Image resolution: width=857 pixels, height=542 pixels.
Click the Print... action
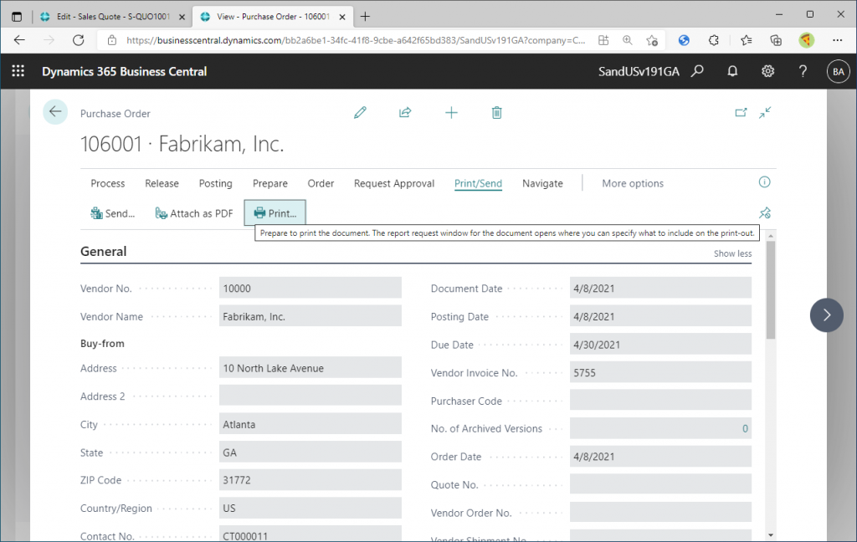click(x=275, y=213)
